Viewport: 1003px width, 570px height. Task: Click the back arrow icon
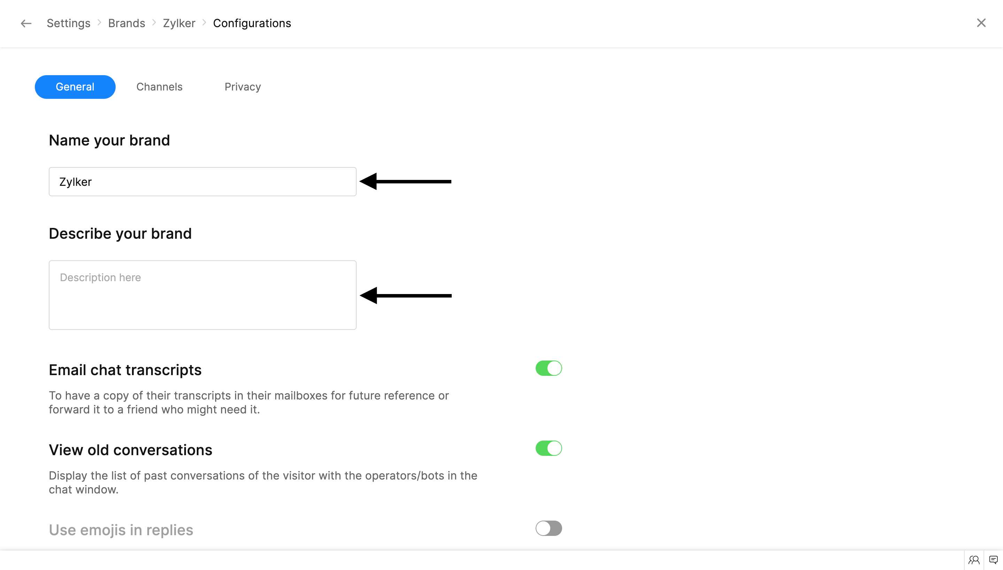26,24
